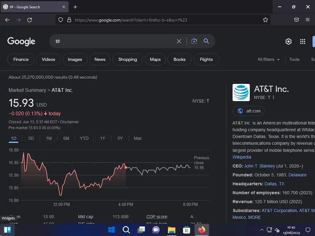Select the 5D chart range
Viewport: 315px width, 236px height.
click(31, 138)
